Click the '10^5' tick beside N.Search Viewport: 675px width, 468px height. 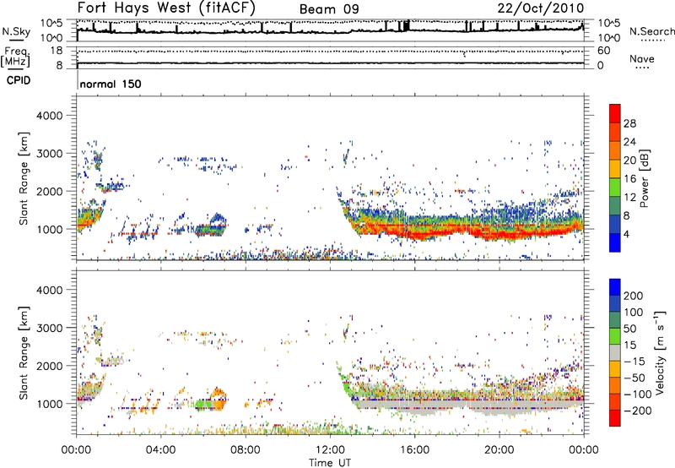tap(608, 24)
